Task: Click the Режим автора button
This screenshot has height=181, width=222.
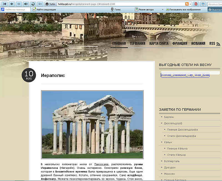Action: pos(144,9)
